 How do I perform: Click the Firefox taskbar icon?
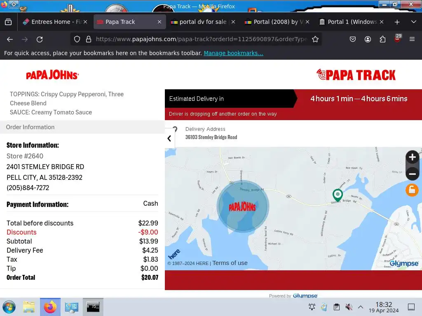50,307
